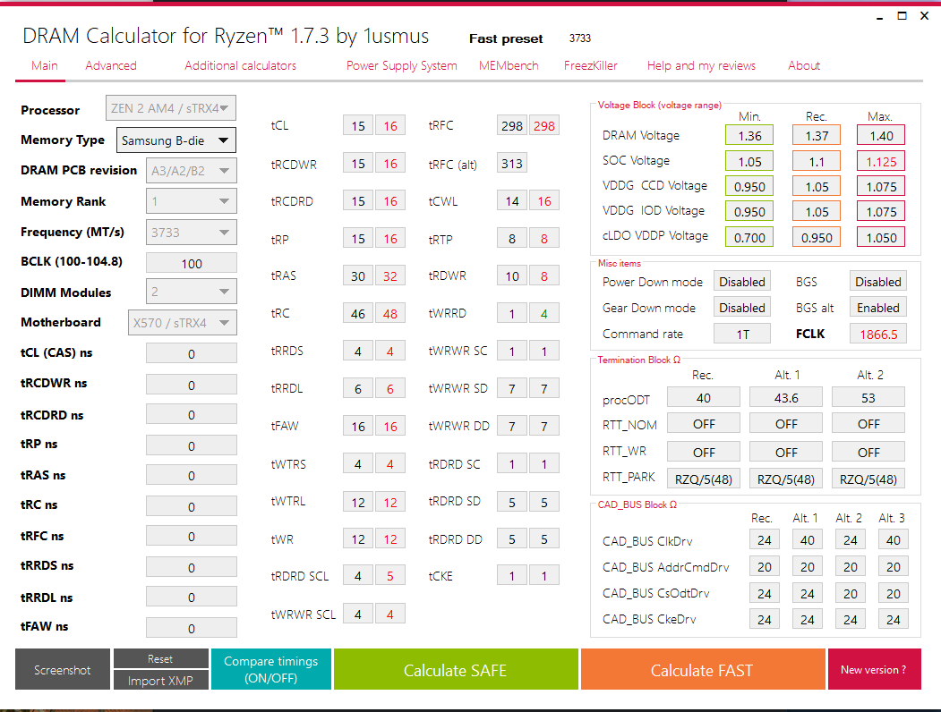Open the Memory Type dropdown

click(175, 140)
